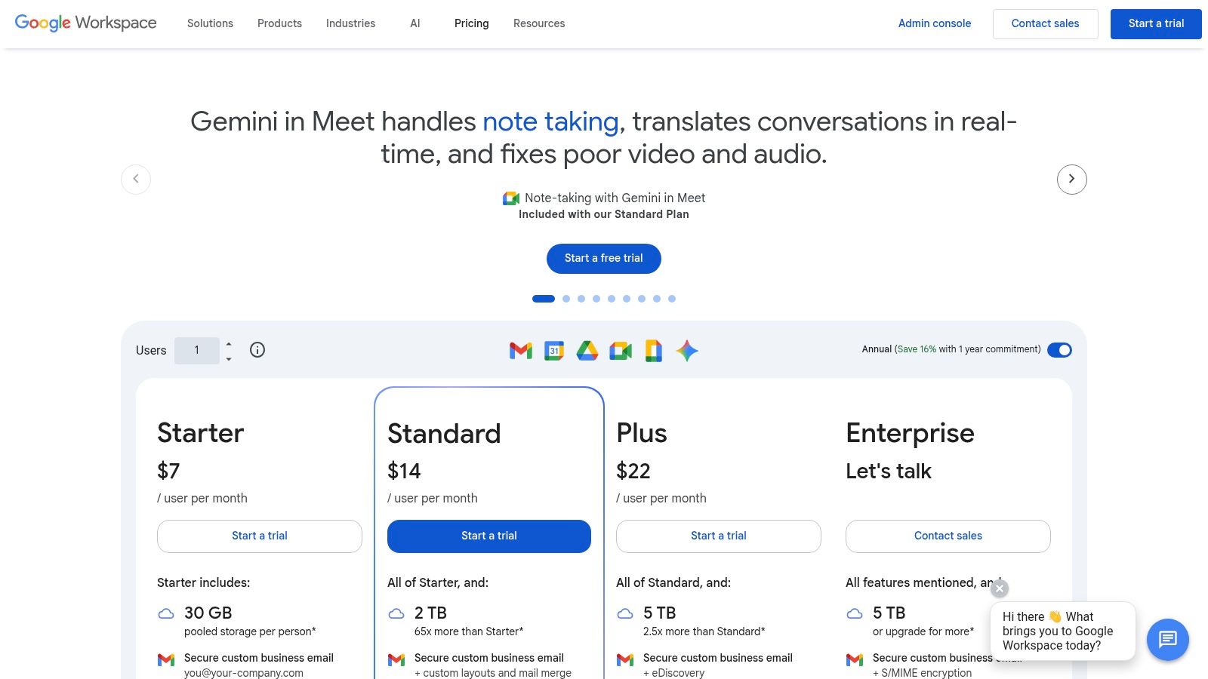Open the Google Drive icon
Screen dimensions: 1208x679
click(587, 350)
